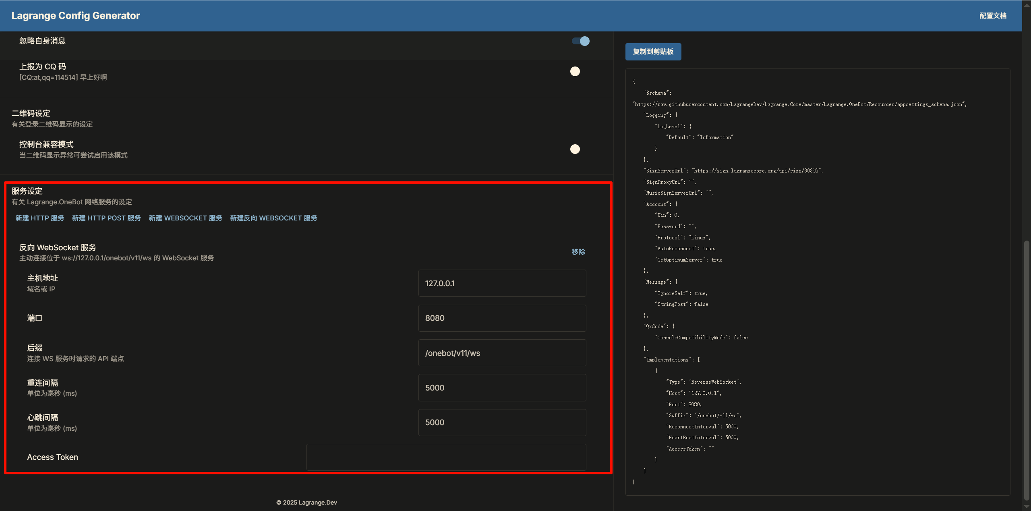Click the © 2025 Lagrange.Dev footer text
1031x511 pixels.
coord(306,503)
